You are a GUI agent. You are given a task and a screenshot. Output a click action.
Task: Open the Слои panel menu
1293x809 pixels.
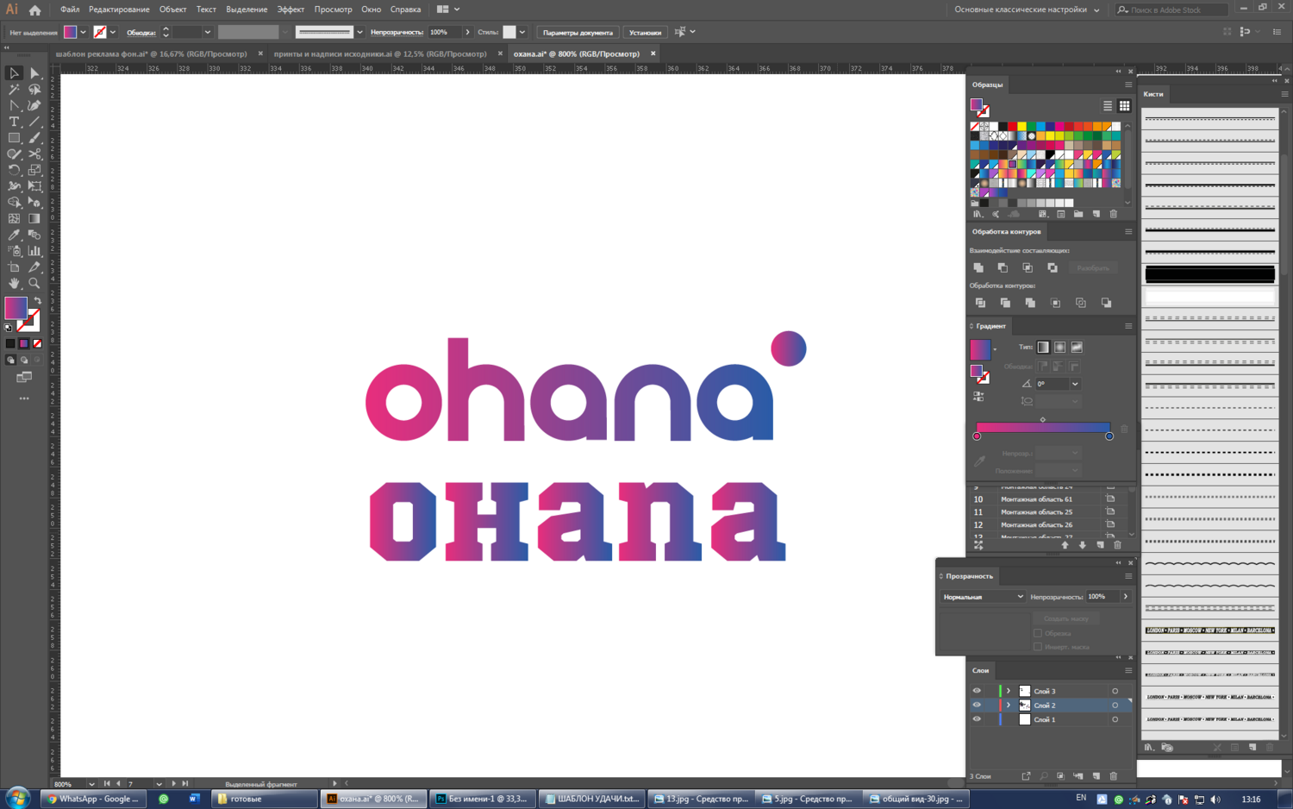1128,670
